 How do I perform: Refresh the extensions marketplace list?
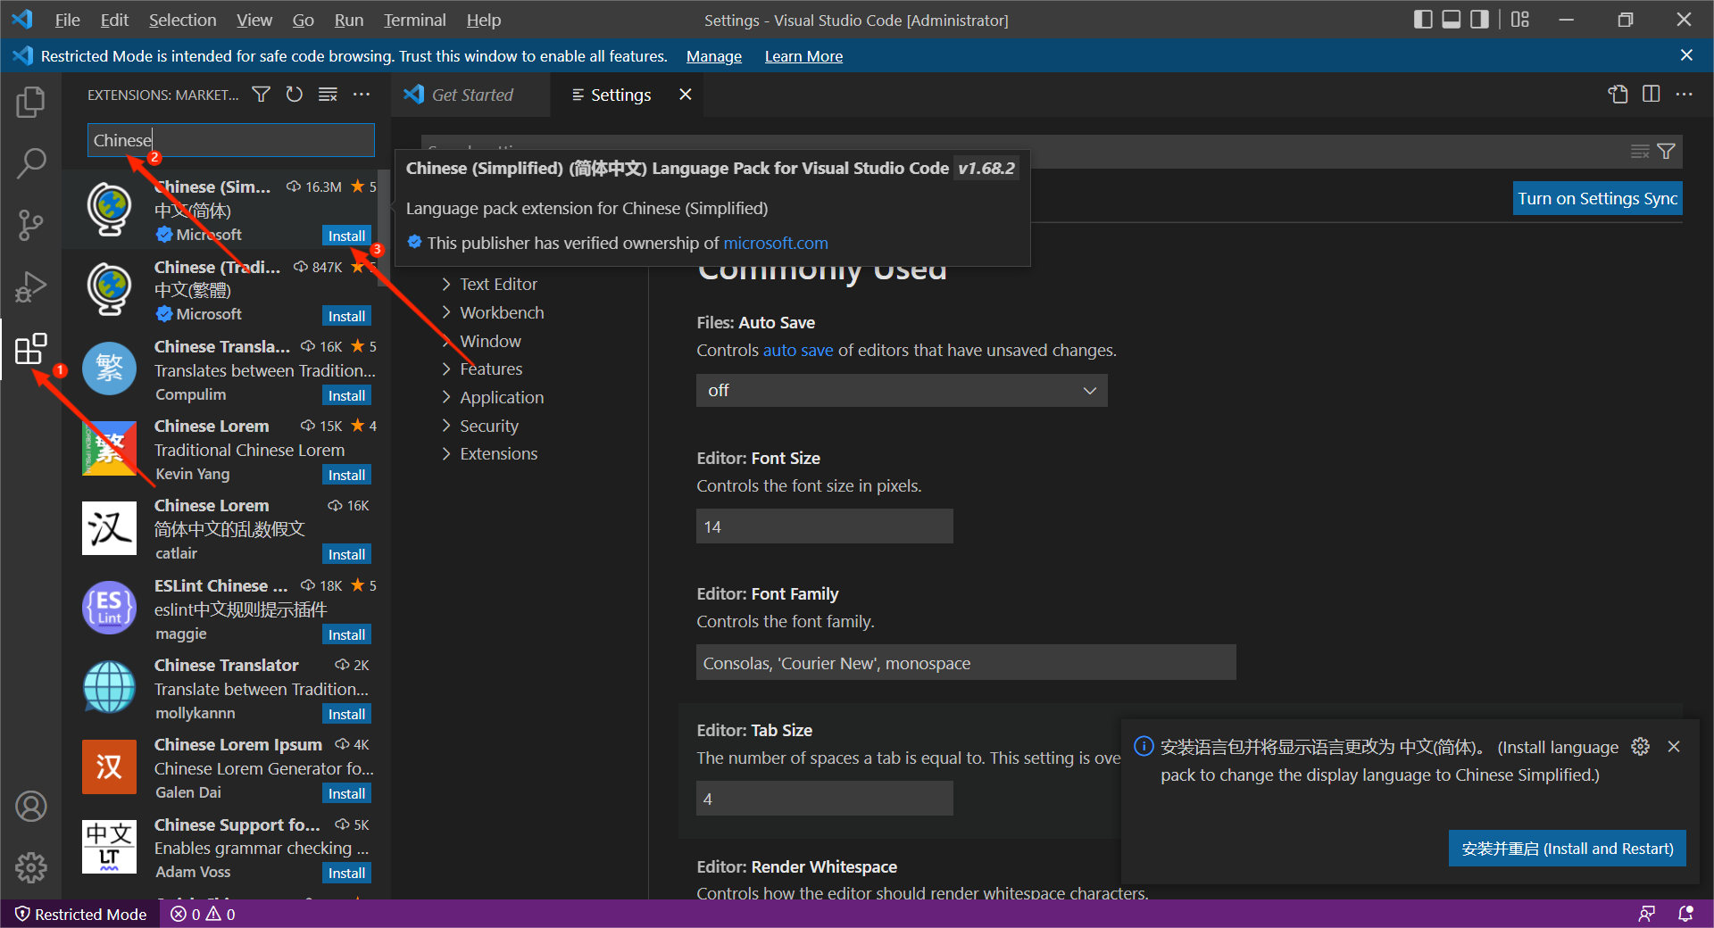point(294,94)
